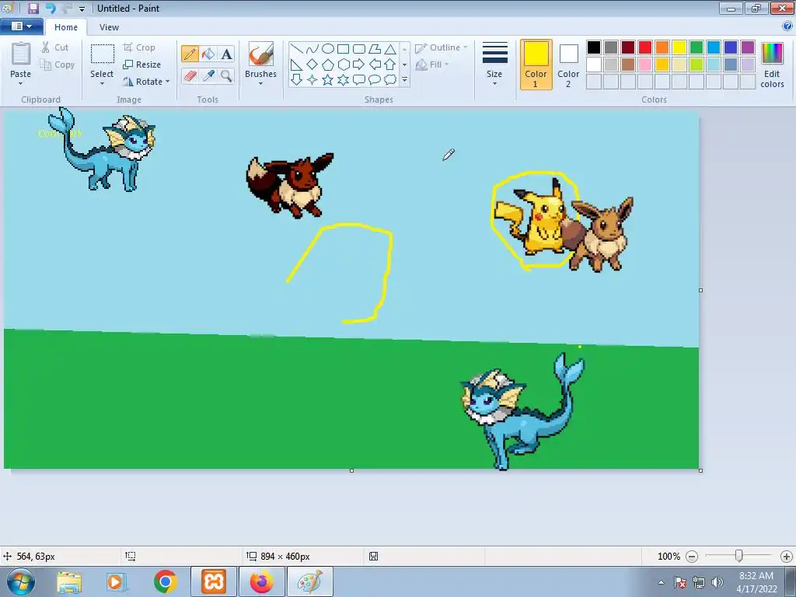
Task: Click the Crop button
Action: tap(139, 47)
